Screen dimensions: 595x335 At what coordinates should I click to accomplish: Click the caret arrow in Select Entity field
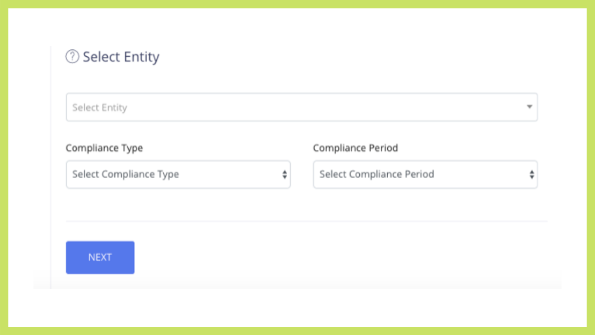click(529, 107)
